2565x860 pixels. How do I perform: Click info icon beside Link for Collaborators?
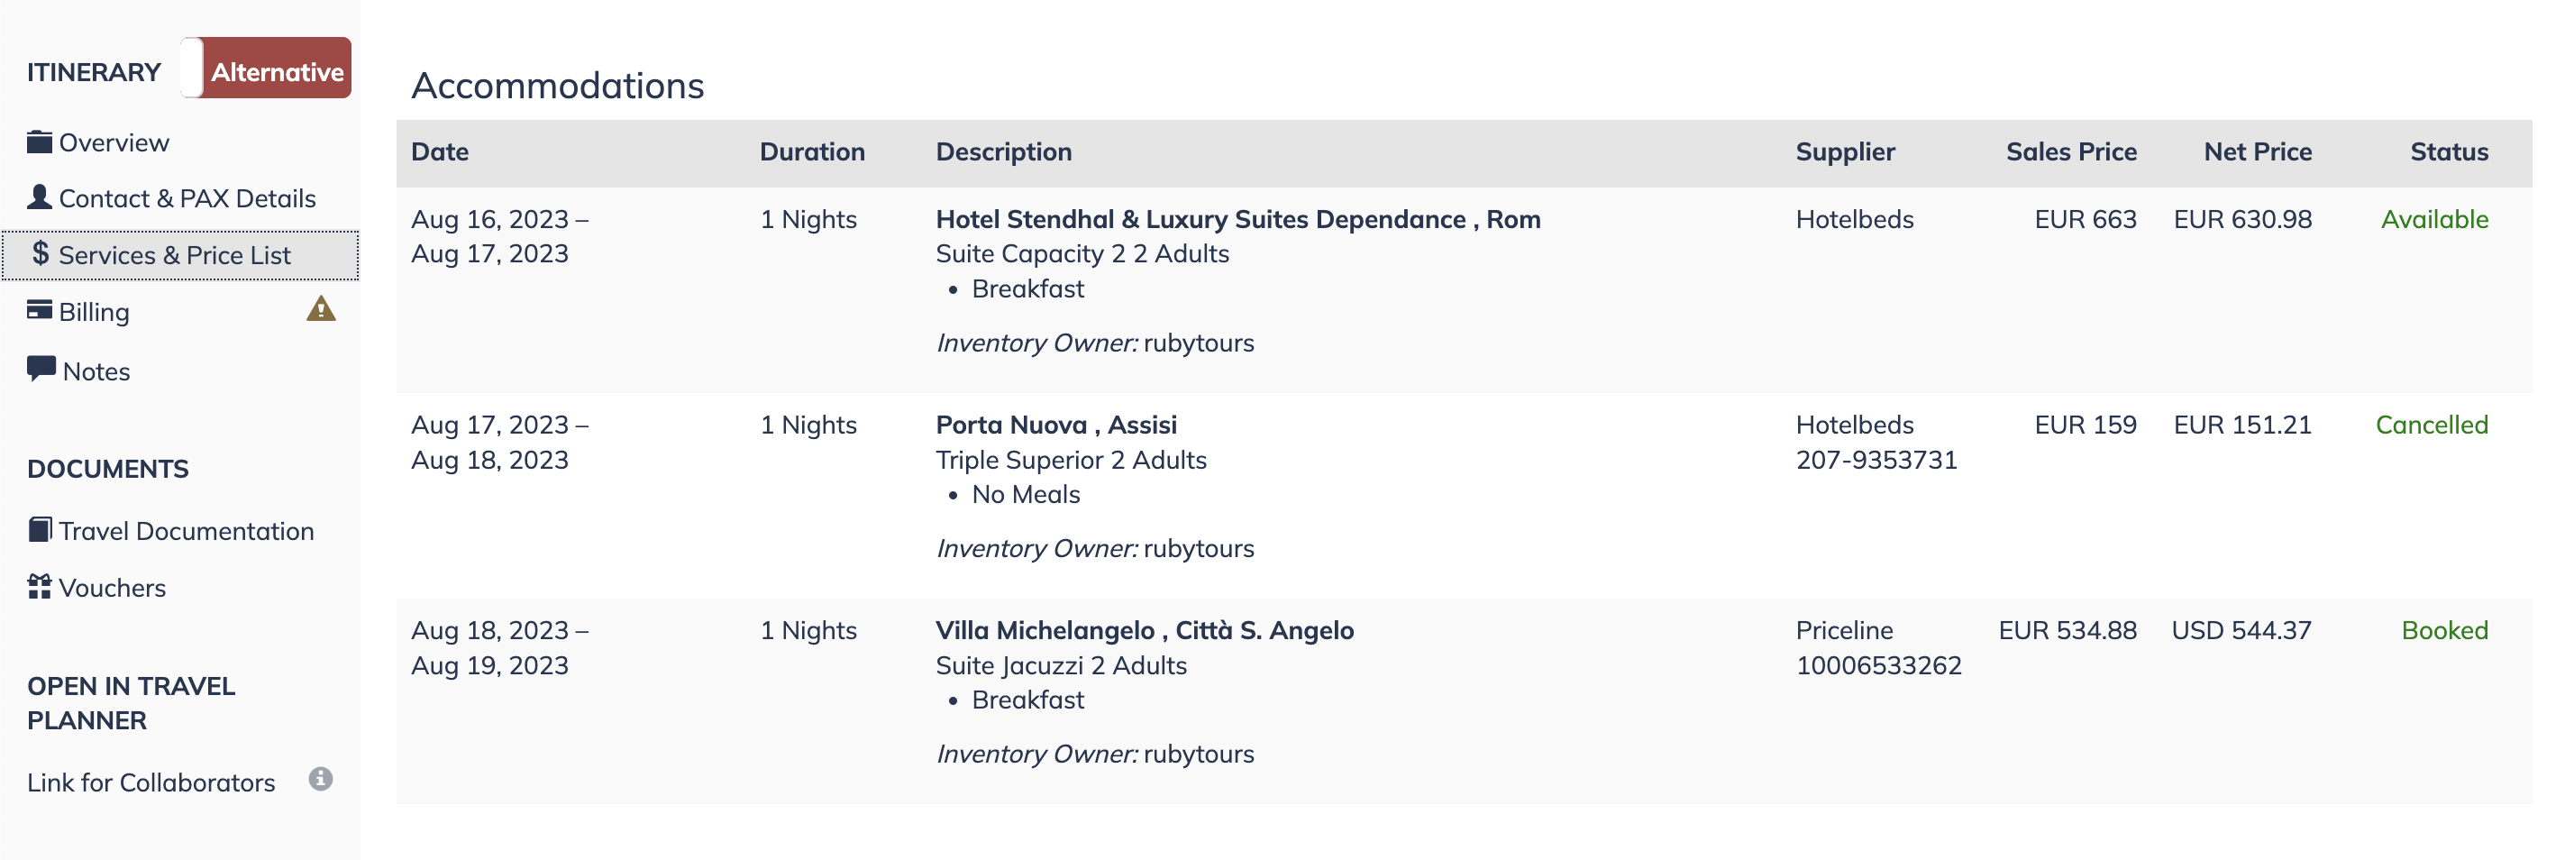[321, 779]
